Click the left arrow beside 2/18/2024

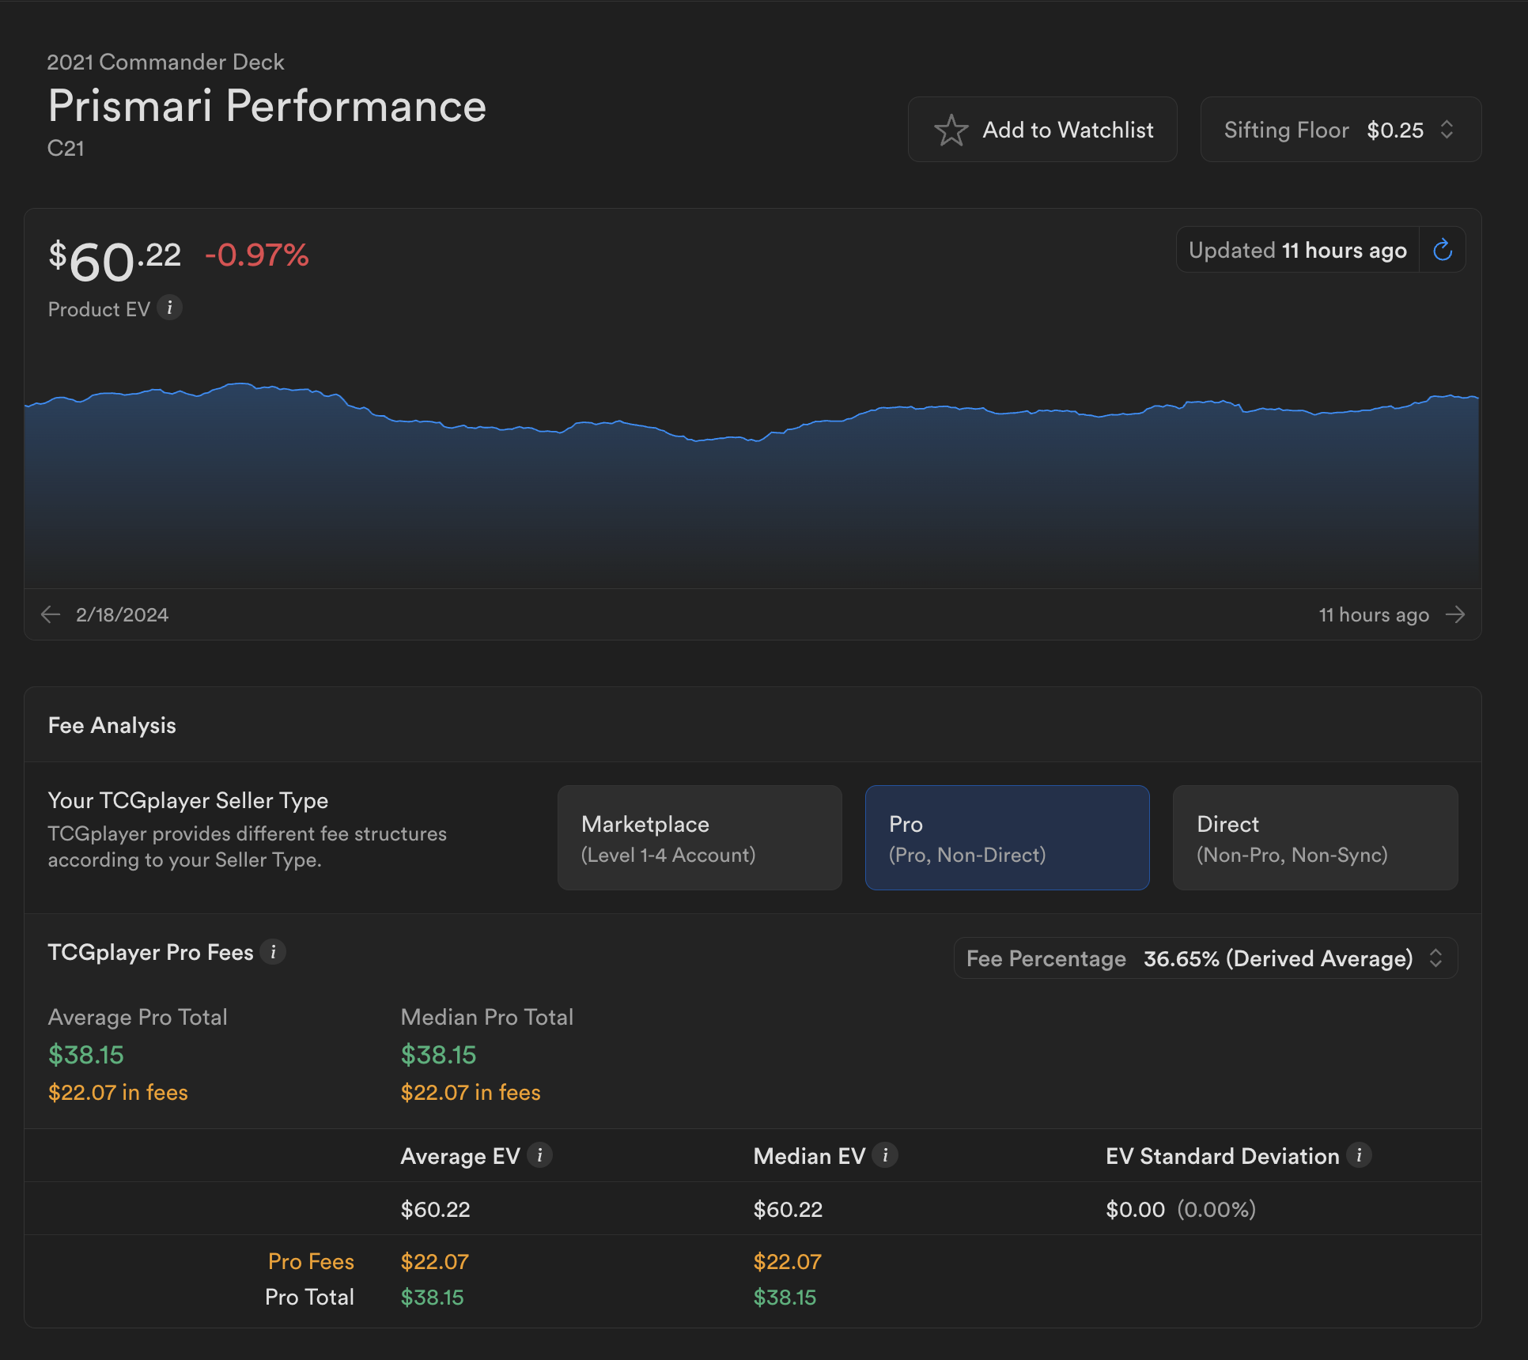[51, 614]
